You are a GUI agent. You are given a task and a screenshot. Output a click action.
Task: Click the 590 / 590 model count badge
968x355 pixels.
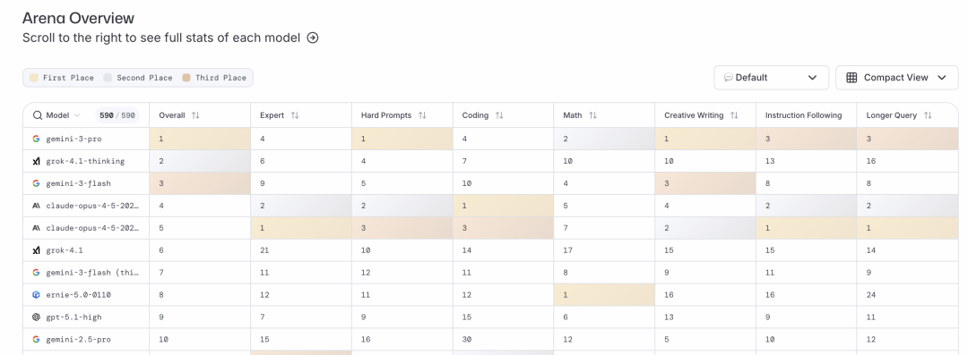click(x=117, y=115)
